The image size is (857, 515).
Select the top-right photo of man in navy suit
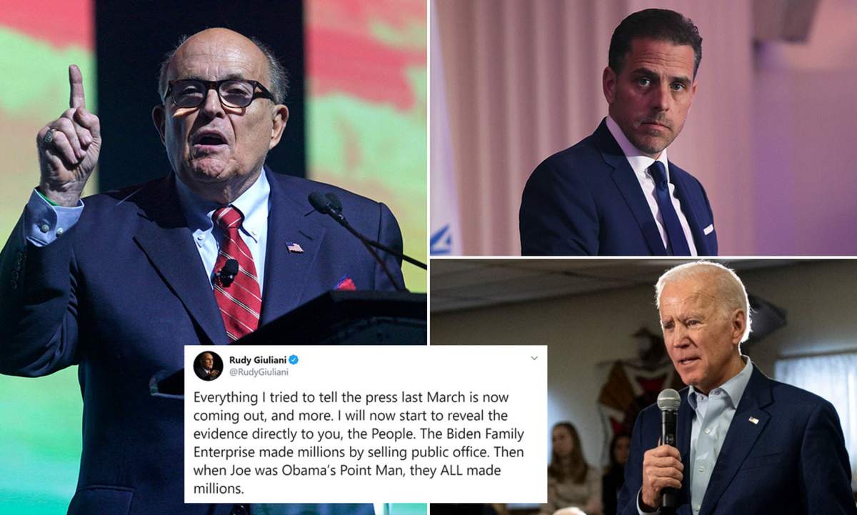pos(643,127)
